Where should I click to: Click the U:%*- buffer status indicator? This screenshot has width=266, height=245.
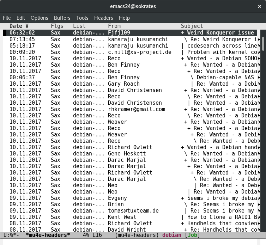(x=11, y=235)
